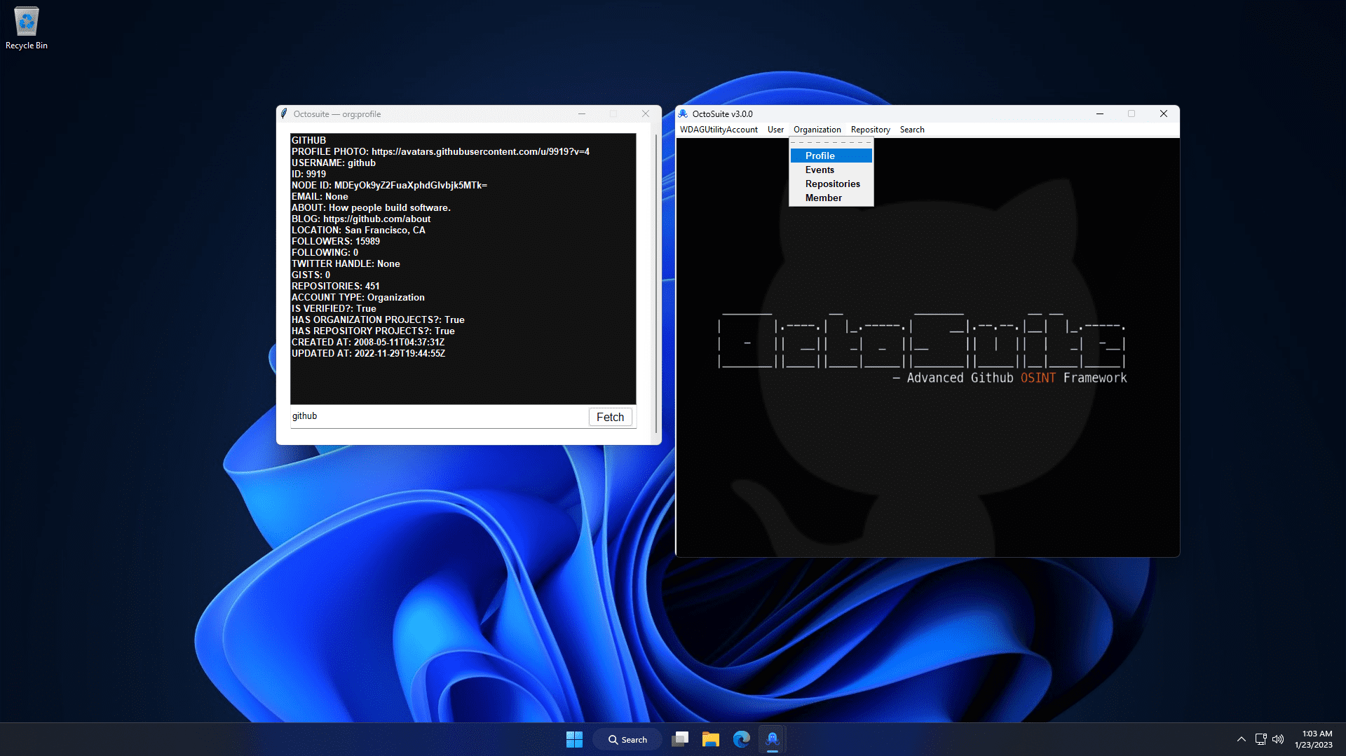The image size is (1346, 756).
Task: Open the Organization menu
Action: coord(817,130)
